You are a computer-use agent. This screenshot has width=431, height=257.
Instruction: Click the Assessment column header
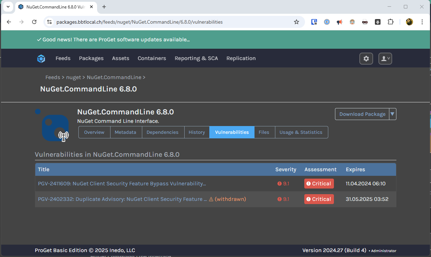pos(321,169)
